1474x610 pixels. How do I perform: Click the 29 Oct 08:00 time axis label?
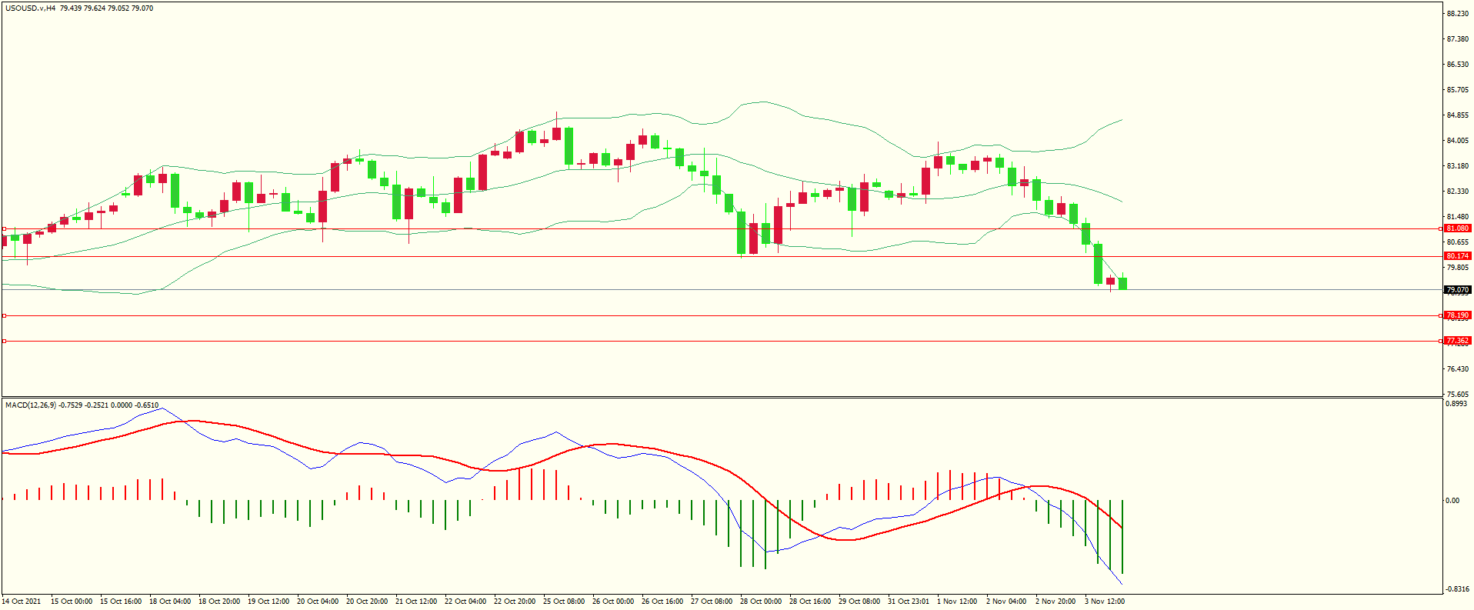point(859,602)
